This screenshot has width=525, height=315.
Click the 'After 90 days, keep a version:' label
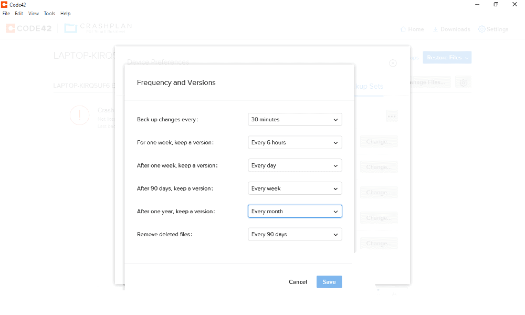(175, 188)
